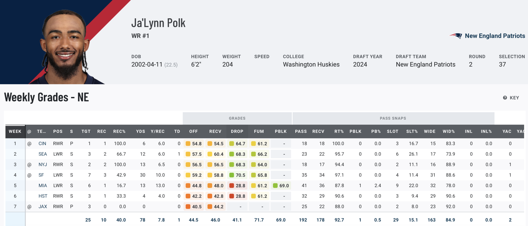Select the GRADES column group header
Viewport: 528px width, 226px height.
pos(237,118)
